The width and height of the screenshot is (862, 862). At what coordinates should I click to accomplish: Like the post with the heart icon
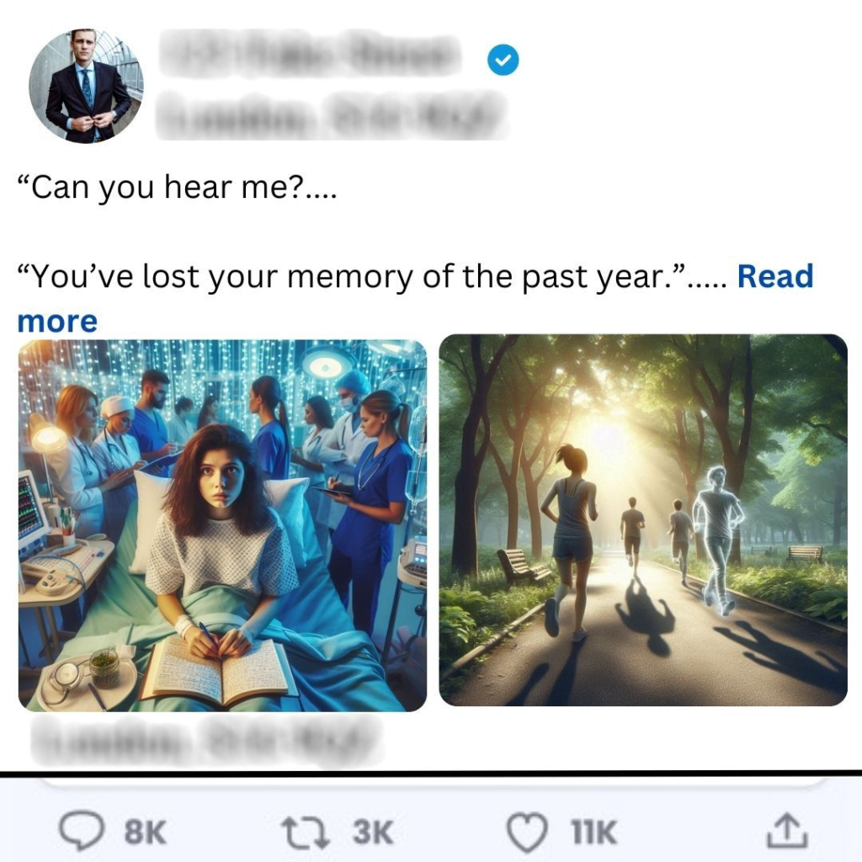(527, 833)
